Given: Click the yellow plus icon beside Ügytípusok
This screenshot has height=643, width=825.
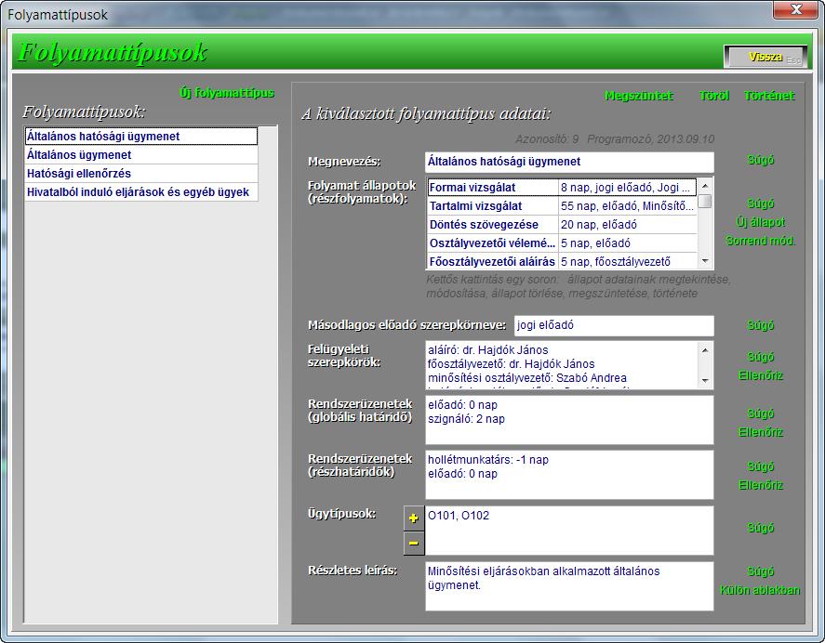Looking at the screenshot, I should (414, 518).
